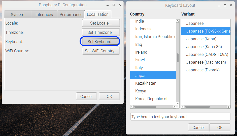
Task: Pick Japanese (Dvorak) variant
Action: click(203, 70)
